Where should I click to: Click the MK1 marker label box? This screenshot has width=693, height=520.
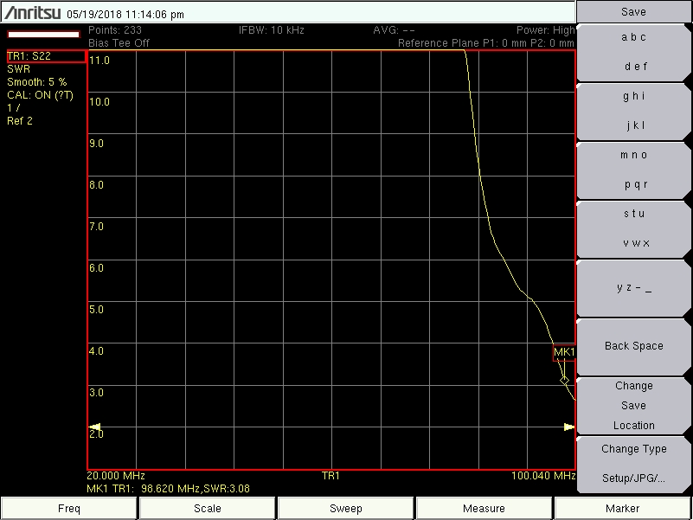[564, 352]
